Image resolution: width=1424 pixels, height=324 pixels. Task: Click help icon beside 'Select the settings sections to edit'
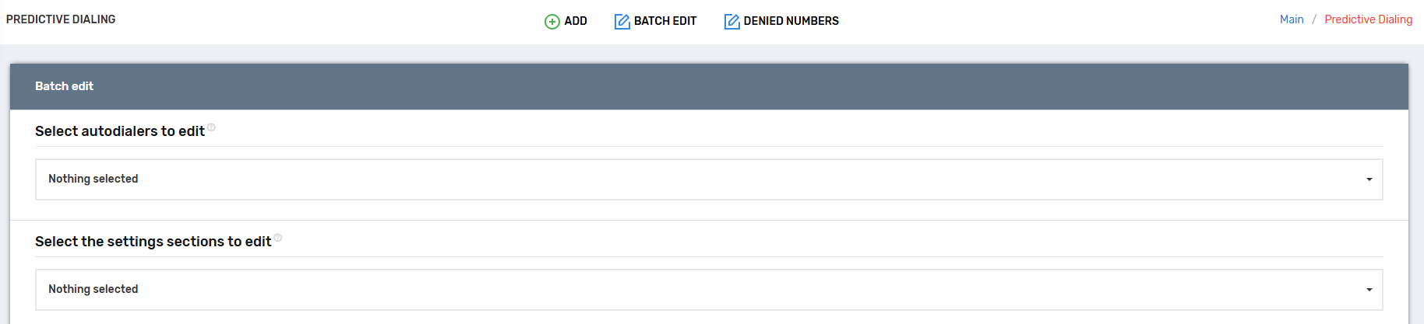tap(278, 238)
